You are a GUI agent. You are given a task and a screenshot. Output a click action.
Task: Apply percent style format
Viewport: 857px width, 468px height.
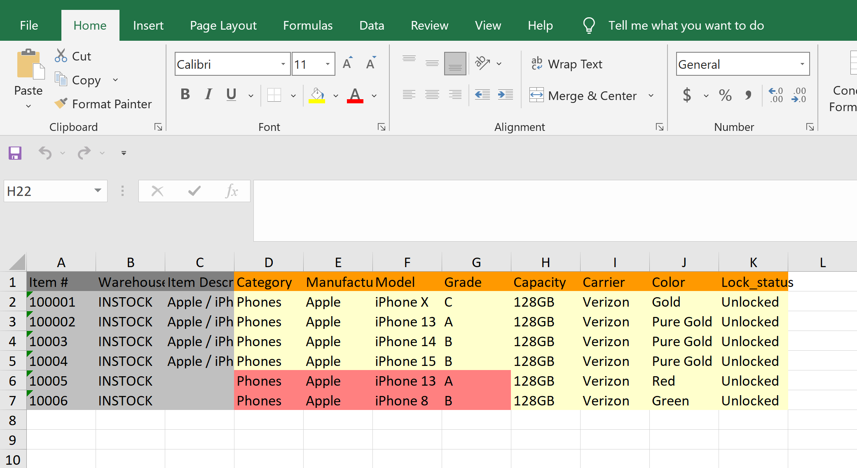pyautogui.click(x=725, y=95)
